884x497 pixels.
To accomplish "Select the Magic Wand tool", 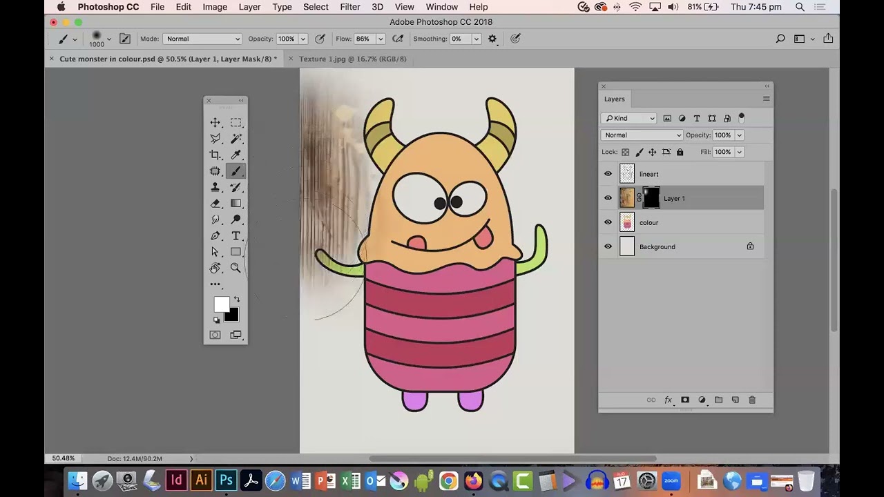I will 236,139.
